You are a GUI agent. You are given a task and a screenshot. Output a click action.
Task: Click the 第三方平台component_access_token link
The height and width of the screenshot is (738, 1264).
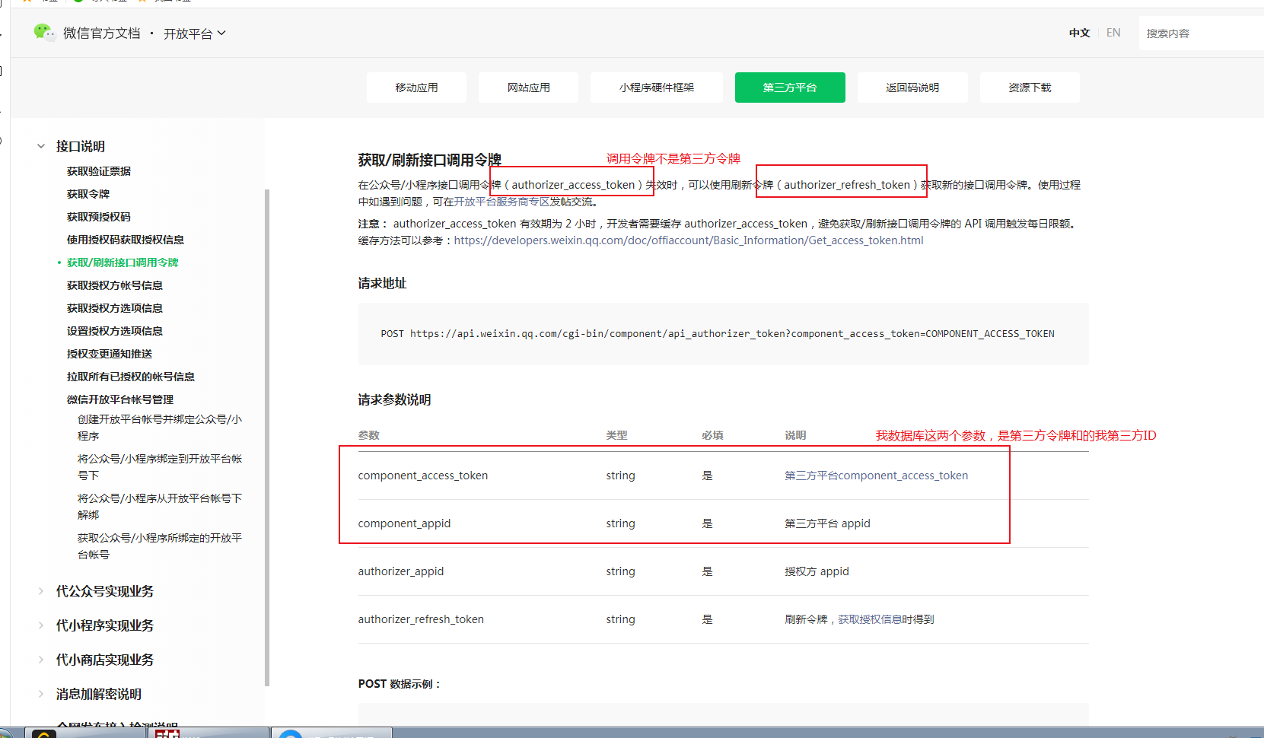877,476
